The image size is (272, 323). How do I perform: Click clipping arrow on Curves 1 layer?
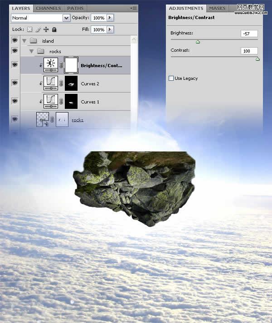coord(41,101)
